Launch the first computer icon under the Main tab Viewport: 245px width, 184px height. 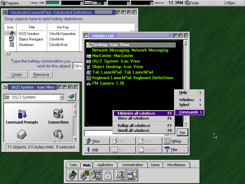pyautogui.click(x=72, y=175)
